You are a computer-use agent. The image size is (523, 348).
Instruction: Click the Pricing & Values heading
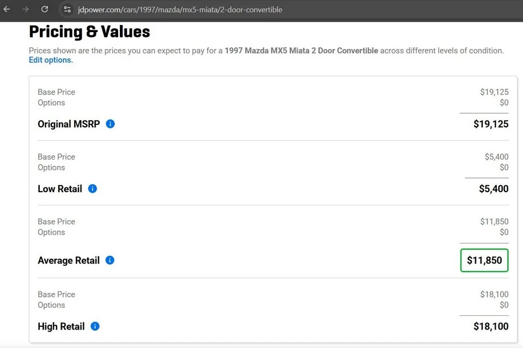89,32
